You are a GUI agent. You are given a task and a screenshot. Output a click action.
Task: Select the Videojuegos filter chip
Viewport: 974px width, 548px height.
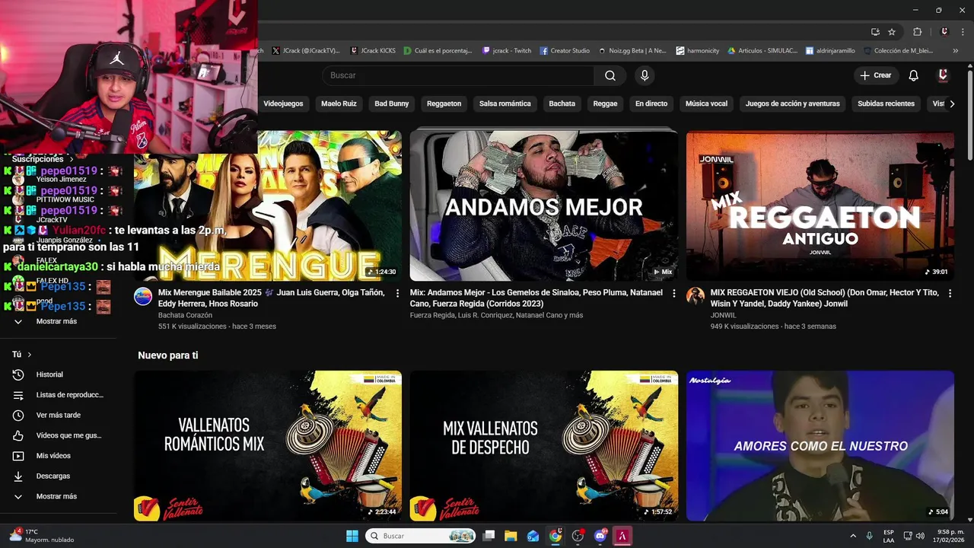(283, 104)
